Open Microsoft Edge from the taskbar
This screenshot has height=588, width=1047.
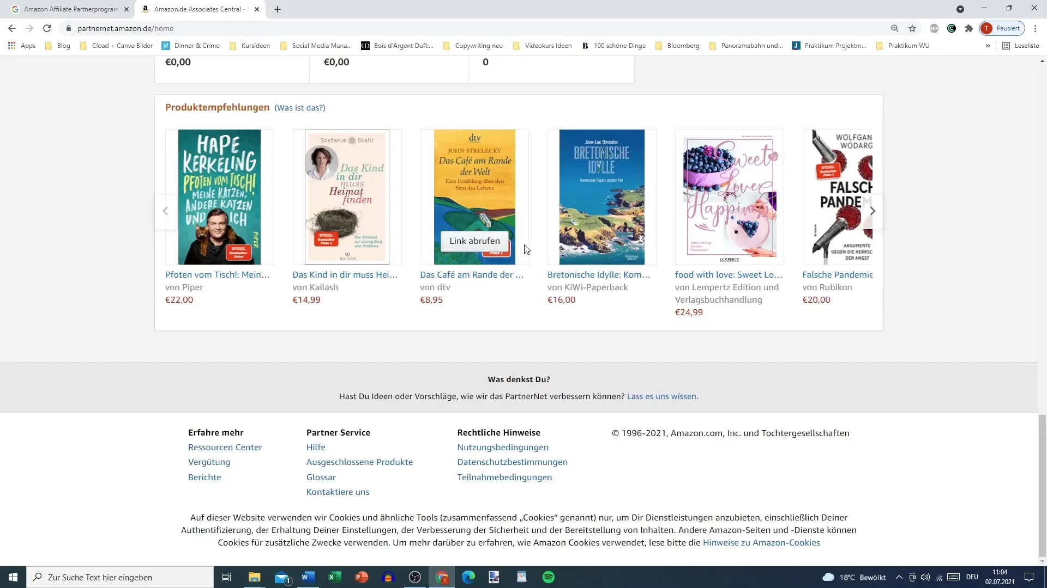click(468, 577)
